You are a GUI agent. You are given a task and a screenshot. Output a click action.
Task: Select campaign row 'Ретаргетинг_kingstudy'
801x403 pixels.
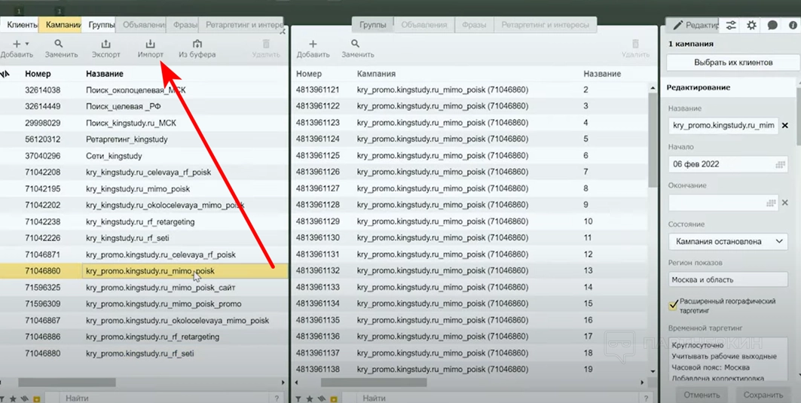click(x=127, y=139)
